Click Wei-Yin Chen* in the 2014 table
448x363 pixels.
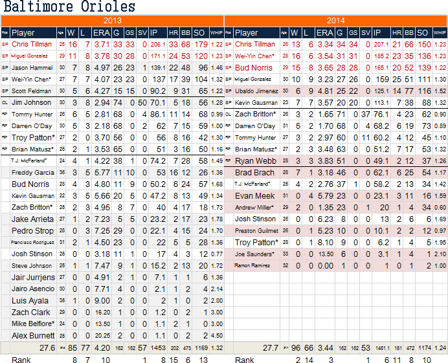click(x=254, y=56)
